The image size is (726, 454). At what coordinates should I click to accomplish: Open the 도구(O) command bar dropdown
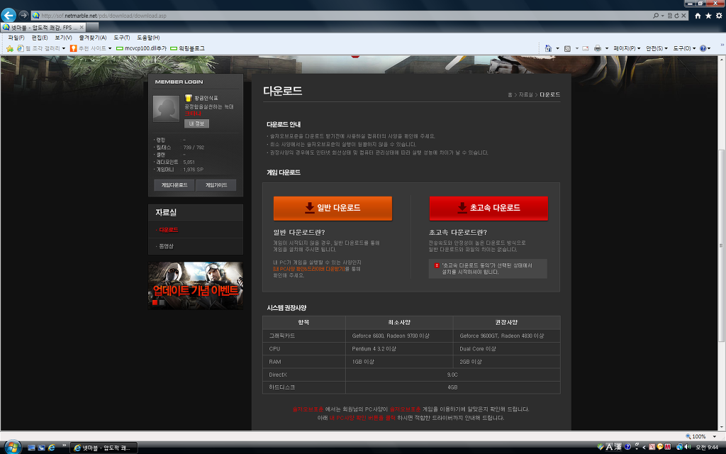click(684, 48)
